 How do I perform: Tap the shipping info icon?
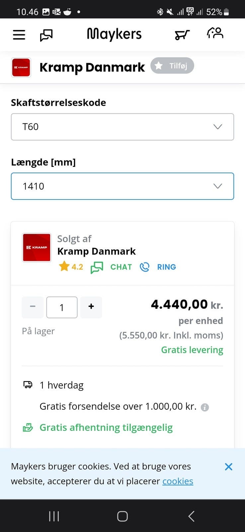205,407
